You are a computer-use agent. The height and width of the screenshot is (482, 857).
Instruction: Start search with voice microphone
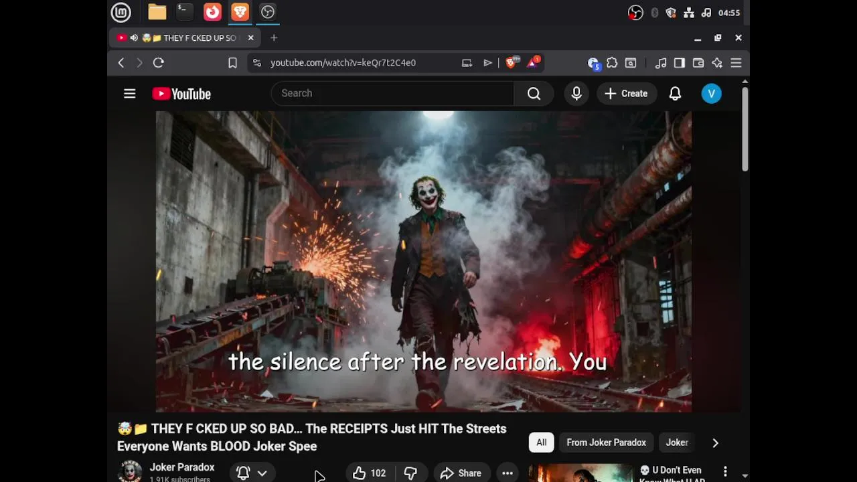576,93
